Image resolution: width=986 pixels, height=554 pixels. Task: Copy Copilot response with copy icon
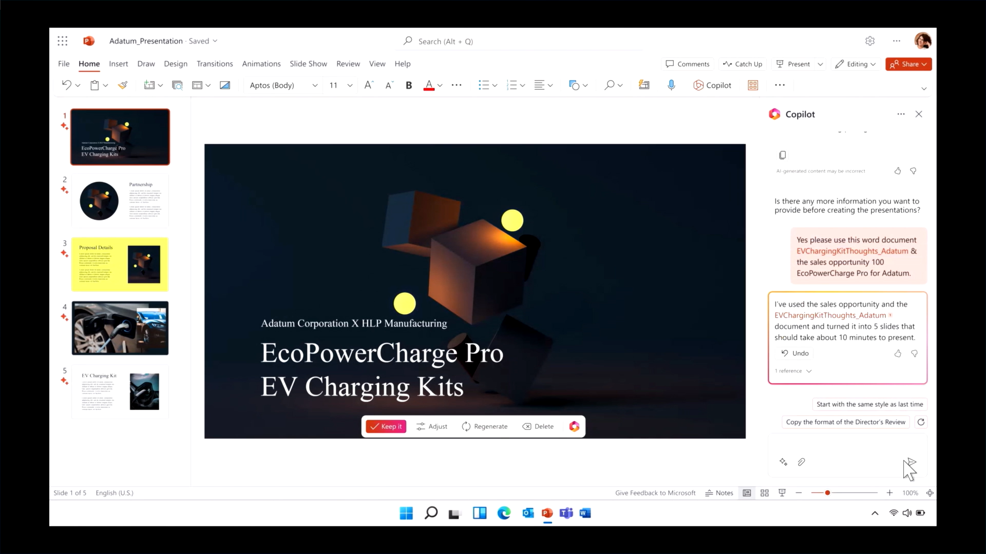[782, 155]
